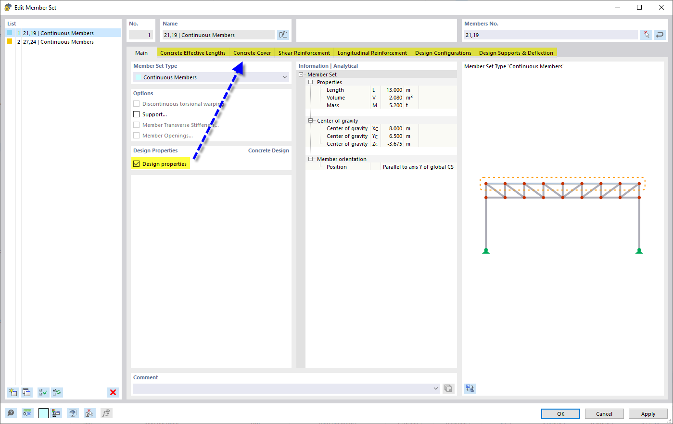Toggle the Member Transverse Stiffeners checkbox
The width and height of the screenshot is (673, 424).
tap(137, 125)
